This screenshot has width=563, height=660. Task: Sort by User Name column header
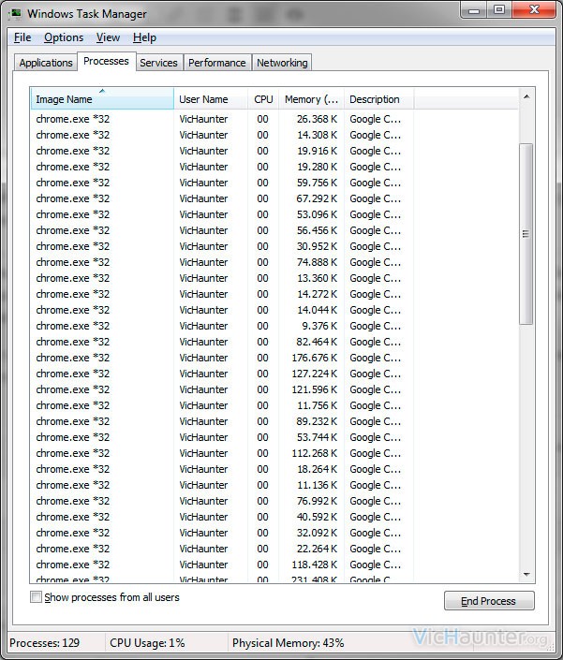(211, 99)
